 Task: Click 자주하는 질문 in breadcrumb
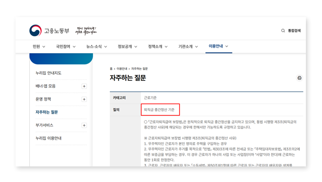[x=139, y=69]
